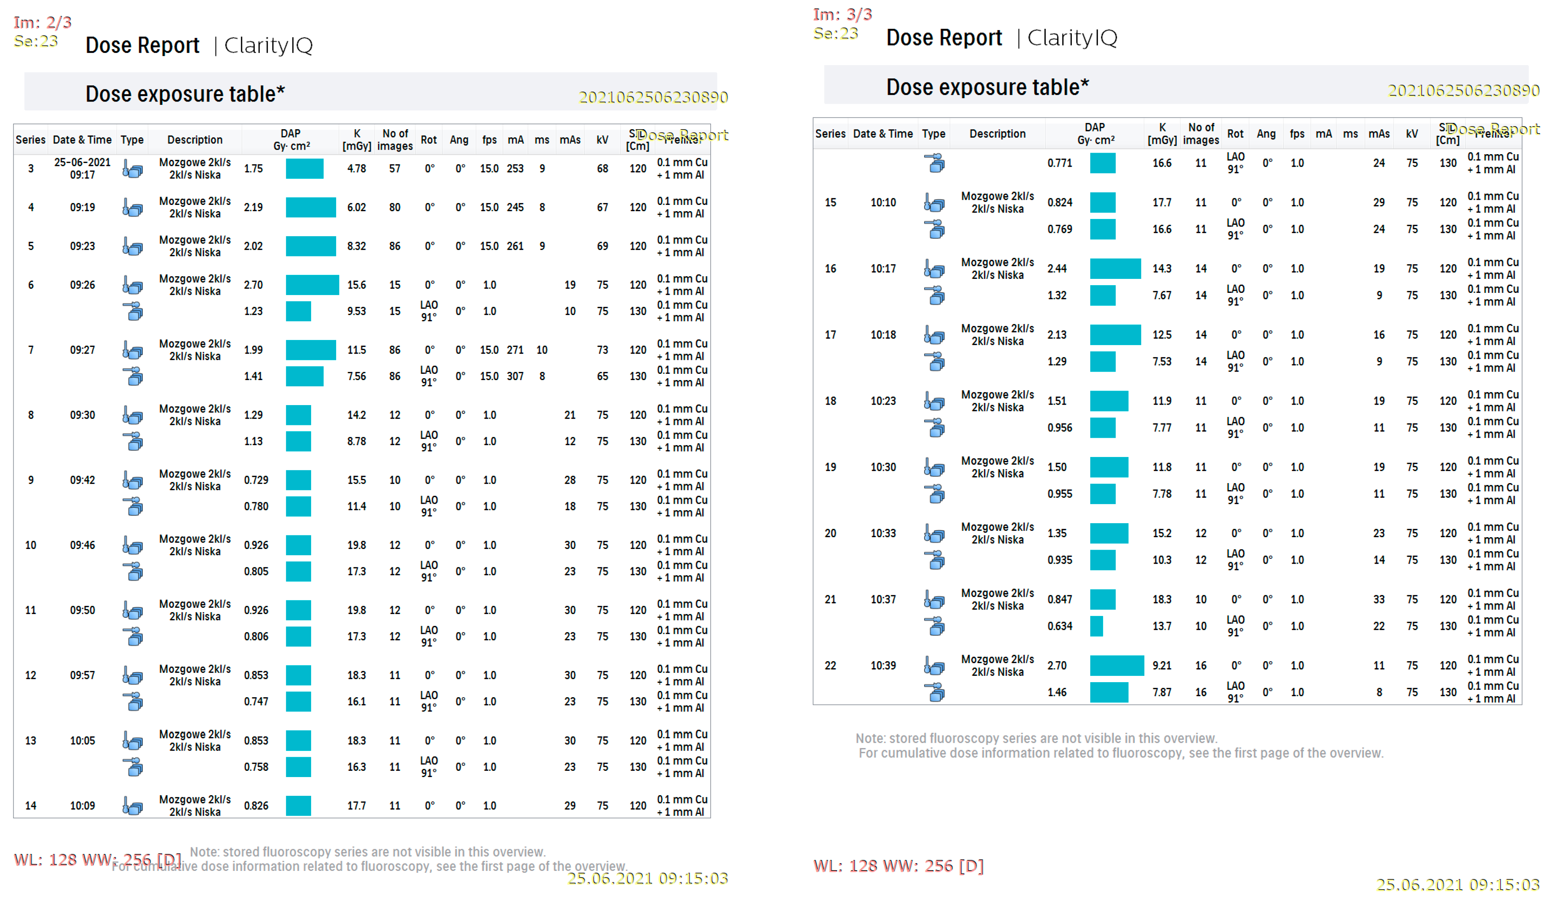1552x904 pixels.
Task: Click the time "09:42" for series 9
Action: point(82,480)
